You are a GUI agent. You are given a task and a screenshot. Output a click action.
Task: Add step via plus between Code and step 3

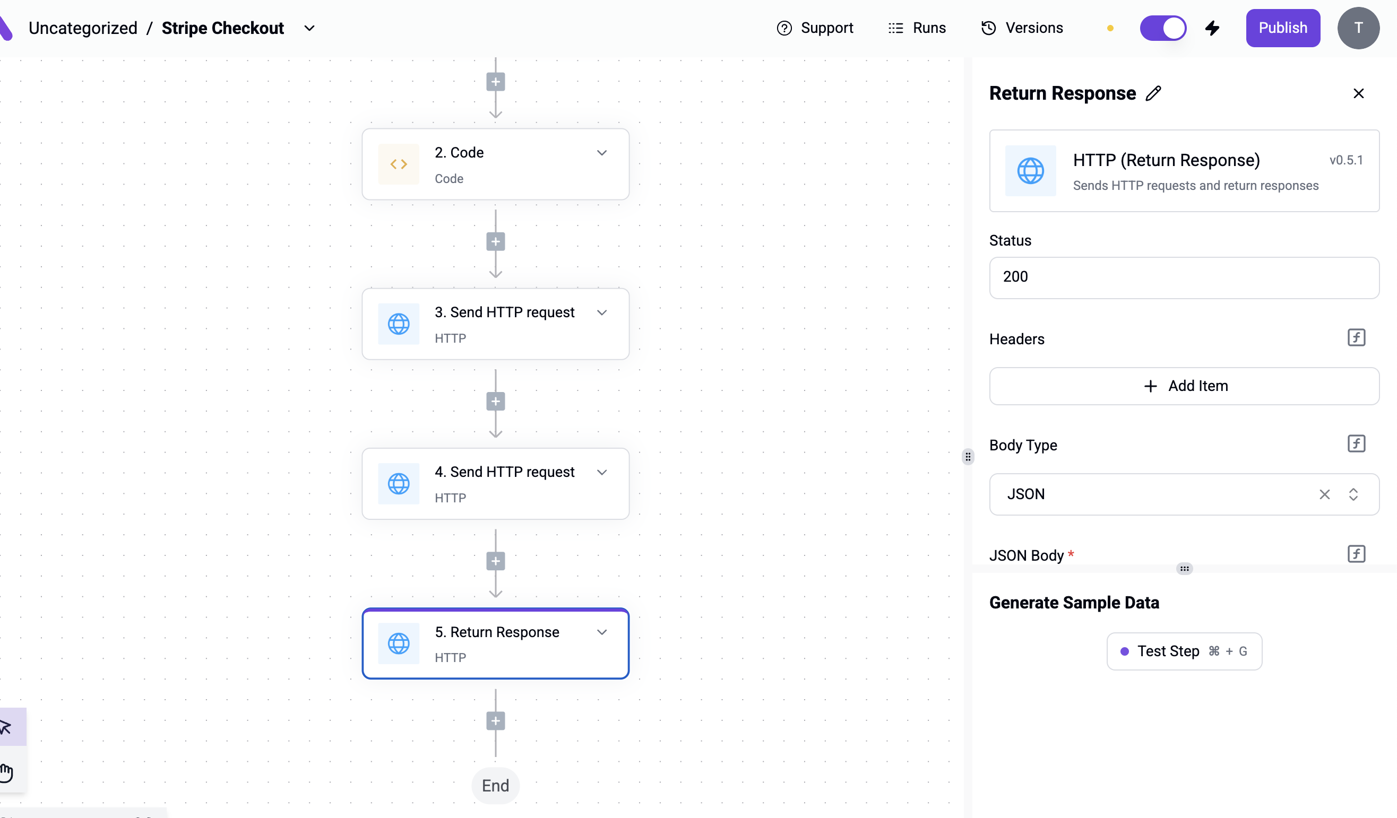[x=496, y=241]
